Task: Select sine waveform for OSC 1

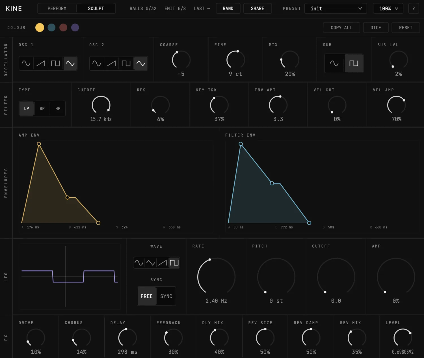Action: point(26,63)
